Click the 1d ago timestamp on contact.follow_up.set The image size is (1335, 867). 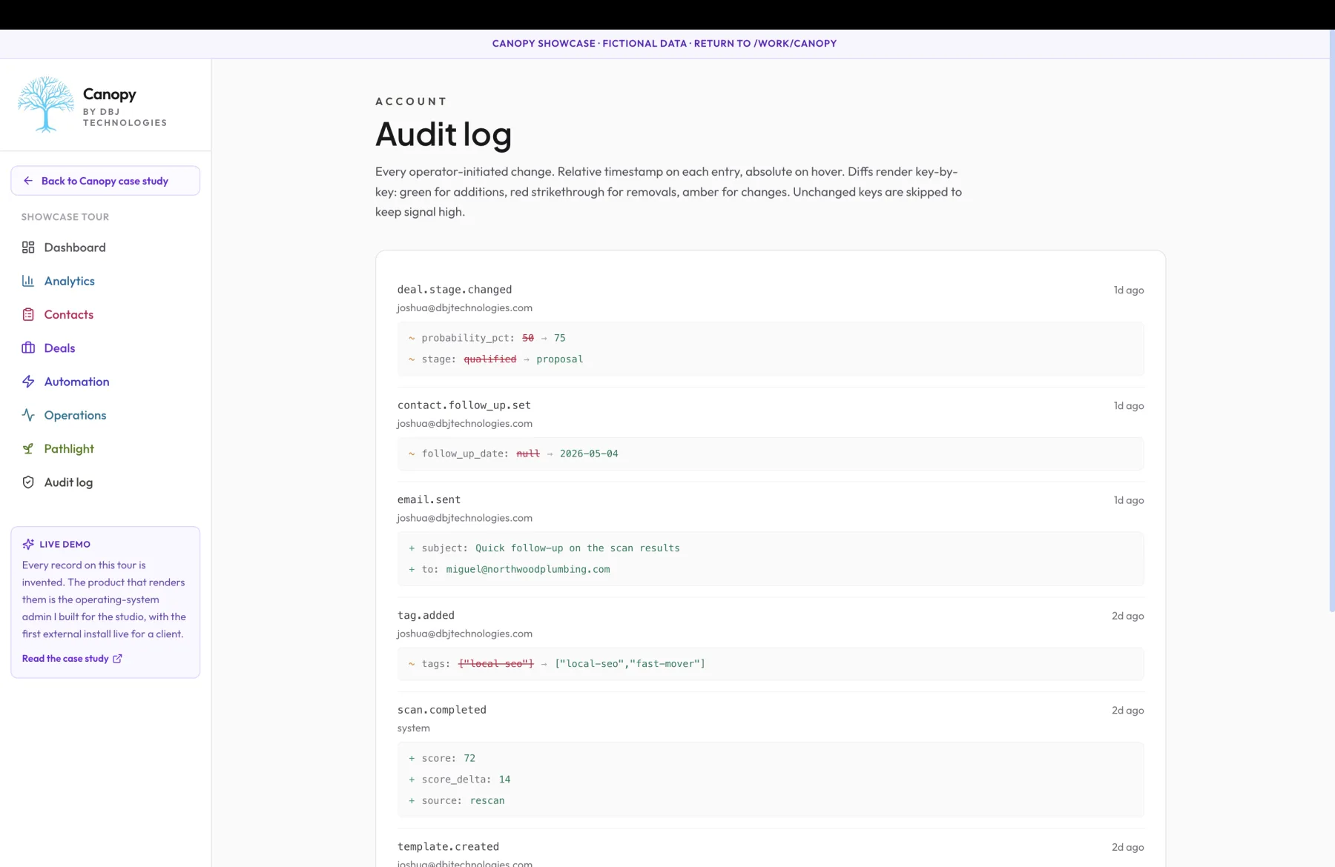coord(1129,405)
